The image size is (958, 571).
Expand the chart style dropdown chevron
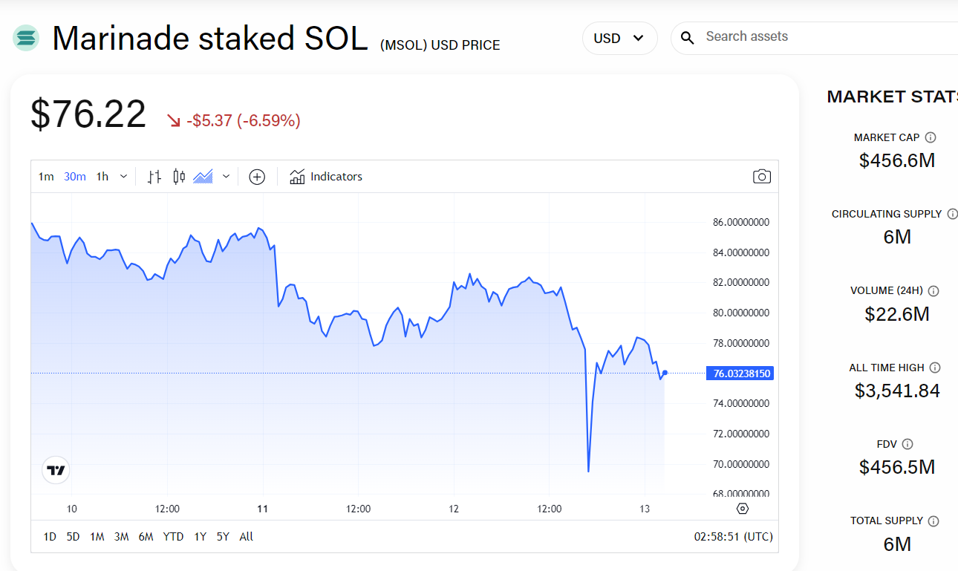click(226, 176)
